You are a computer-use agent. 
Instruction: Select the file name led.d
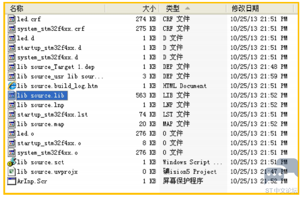point(26,38)
